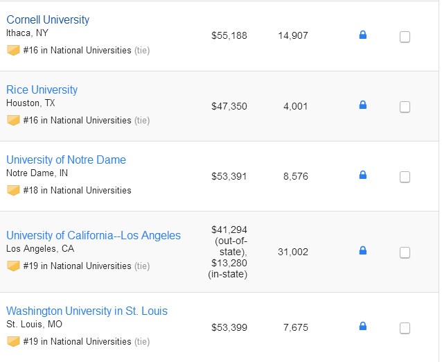
Task: Check the Cornell University compare checkbox
Action: pos(405,37)
